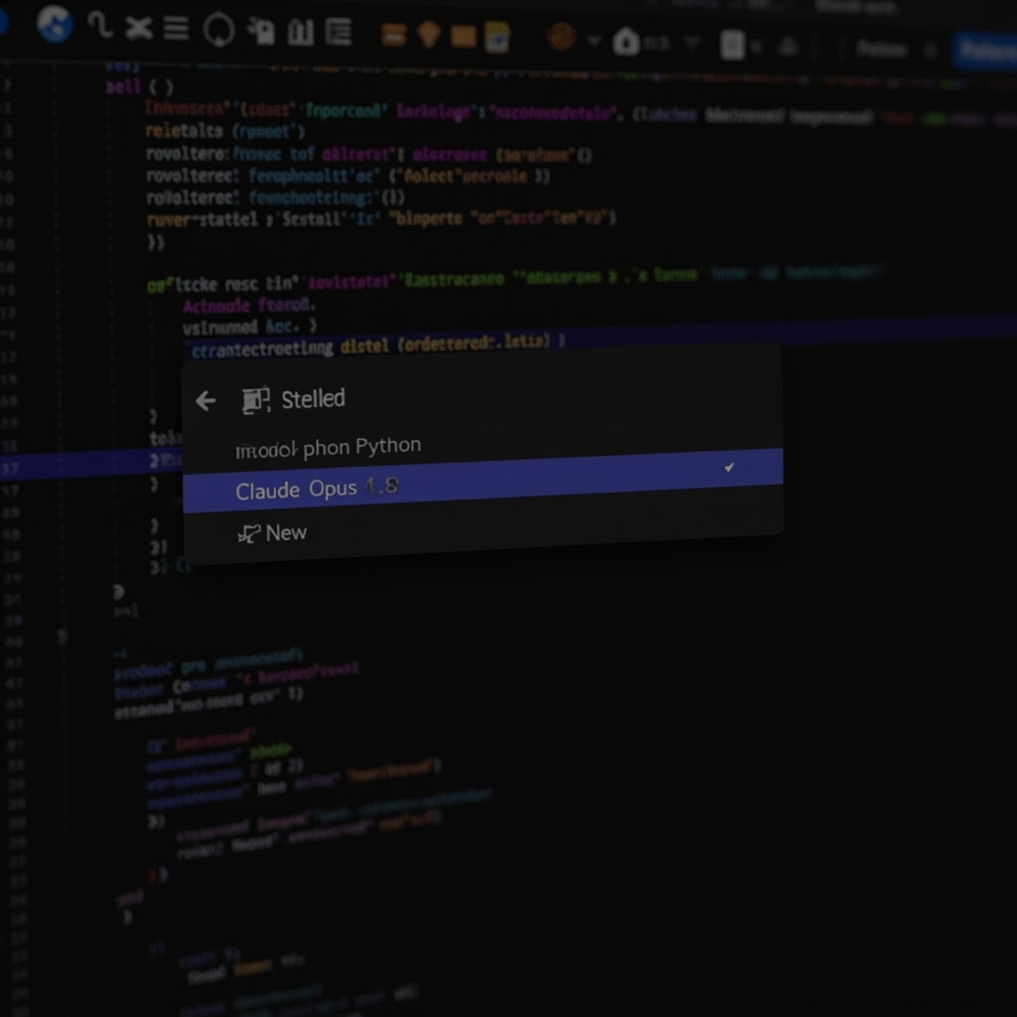Viewport: 1017px width, 1017px height.
Task: Click the 'vsInunod Acc.' code line
Action: [x=249, y=326]
